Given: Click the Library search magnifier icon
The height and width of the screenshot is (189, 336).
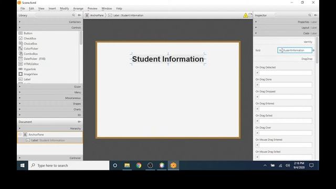Looking at the screenshot, I should (73, 15).
